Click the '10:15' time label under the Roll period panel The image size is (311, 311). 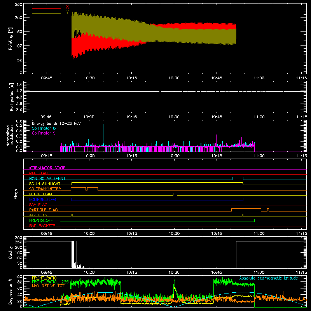131,117
